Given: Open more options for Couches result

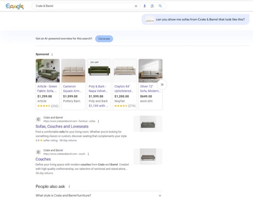Looking at the screenshot, I should [x=88, y=154].
